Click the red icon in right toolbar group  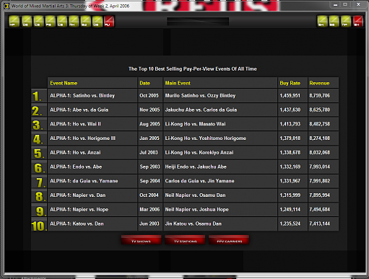tap(358, 21)
